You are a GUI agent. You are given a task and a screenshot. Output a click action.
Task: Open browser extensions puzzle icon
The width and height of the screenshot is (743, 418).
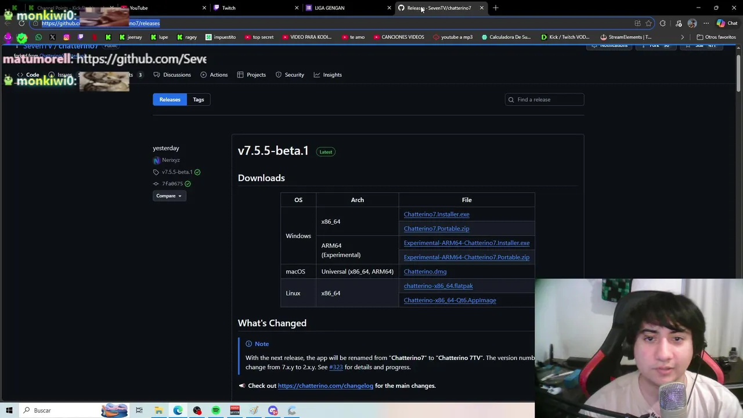(x=663, y=23)
